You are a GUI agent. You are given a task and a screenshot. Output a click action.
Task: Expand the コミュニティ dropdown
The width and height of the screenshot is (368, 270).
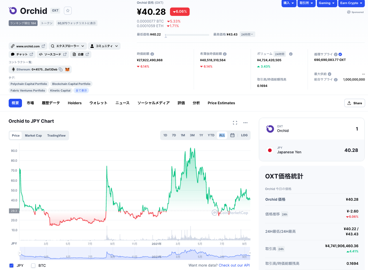[104, 46]
